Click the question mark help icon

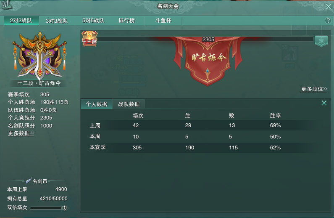click(x=328, y=21)
